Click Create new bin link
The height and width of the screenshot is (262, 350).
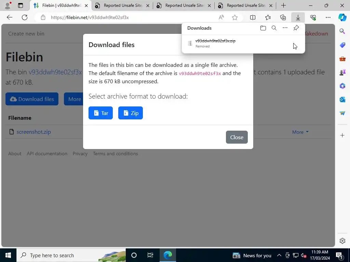(26, 34)
